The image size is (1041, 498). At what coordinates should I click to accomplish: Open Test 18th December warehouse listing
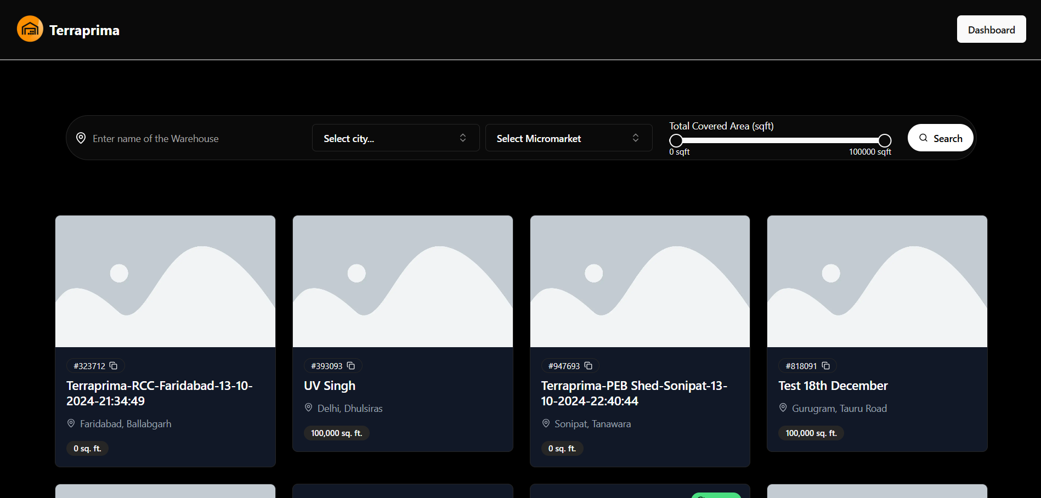click(x=833, y=386)
